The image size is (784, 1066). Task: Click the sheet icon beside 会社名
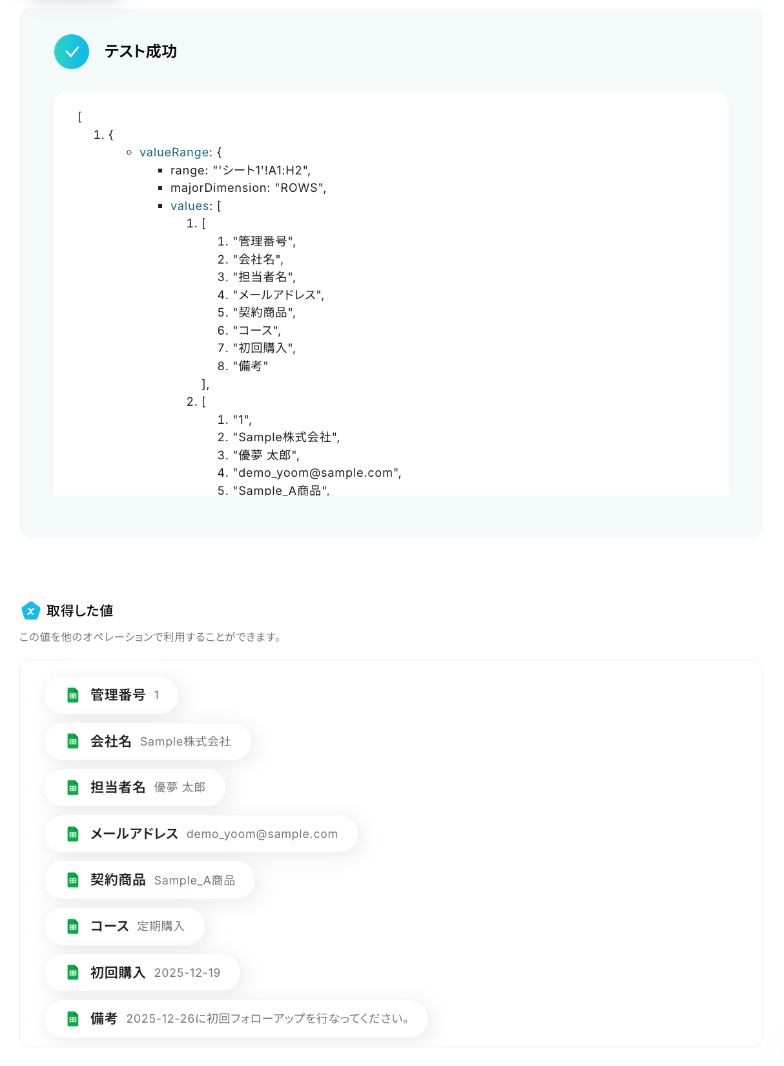tap(73, 742)
